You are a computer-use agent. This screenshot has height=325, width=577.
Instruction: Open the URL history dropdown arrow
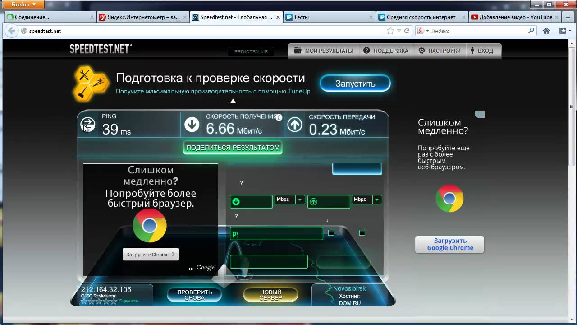click(x=398, y=31)
